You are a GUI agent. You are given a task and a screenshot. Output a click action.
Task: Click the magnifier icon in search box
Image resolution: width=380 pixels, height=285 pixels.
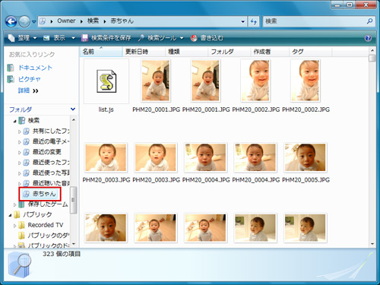[369, 21]
